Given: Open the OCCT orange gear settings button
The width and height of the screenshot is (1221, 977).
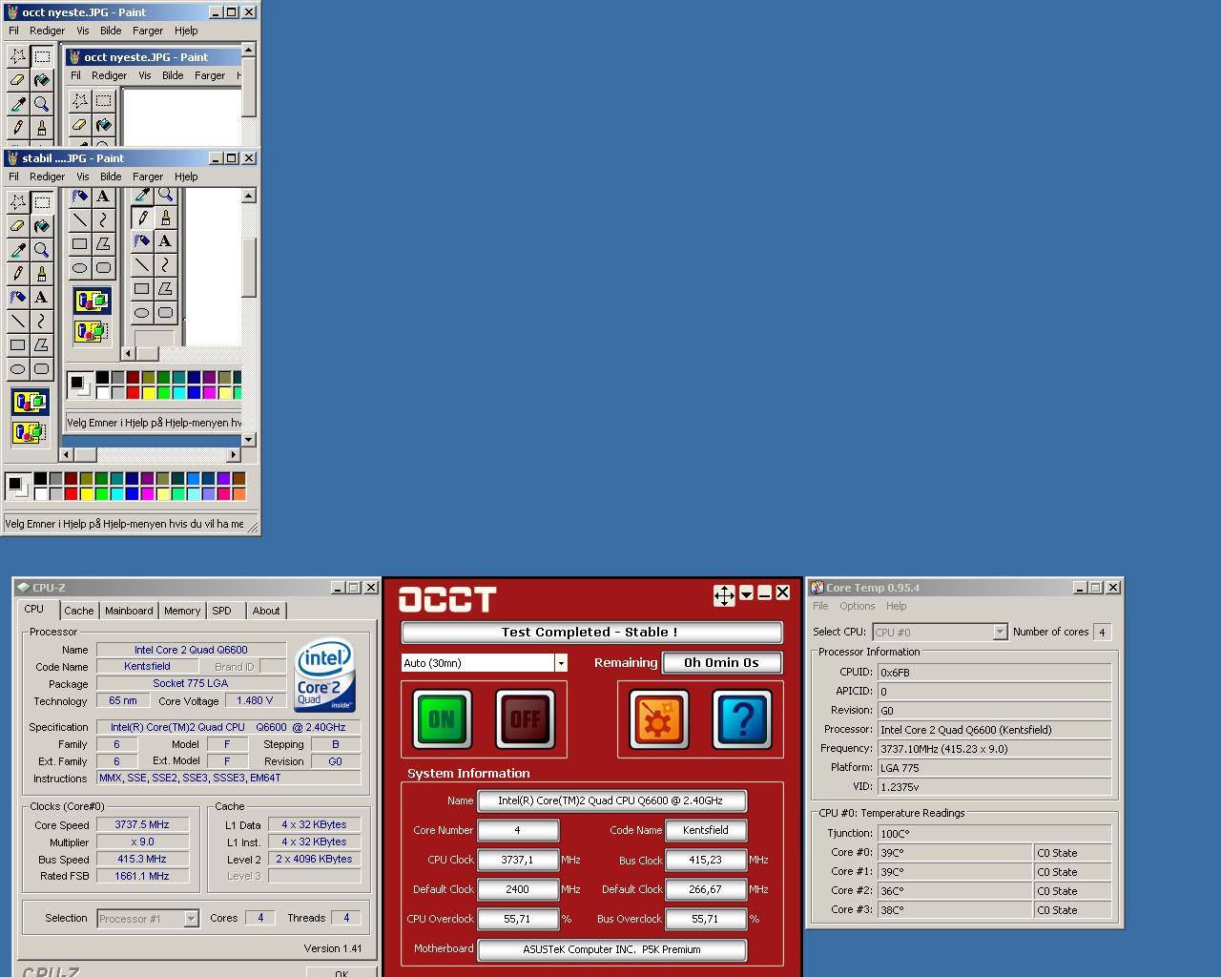Looking at the screenshot, I should click(658, 718).
